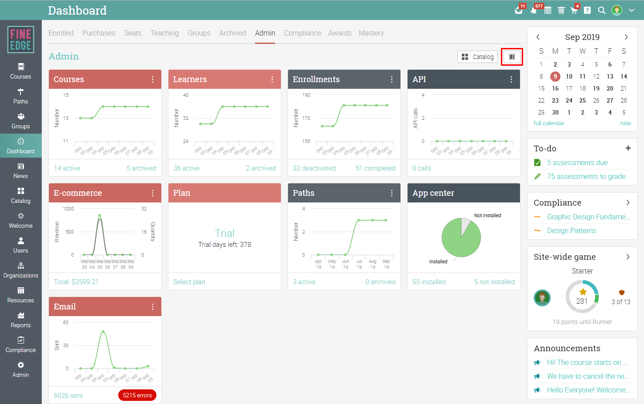Switch to the Archived tab

(232, 33)
